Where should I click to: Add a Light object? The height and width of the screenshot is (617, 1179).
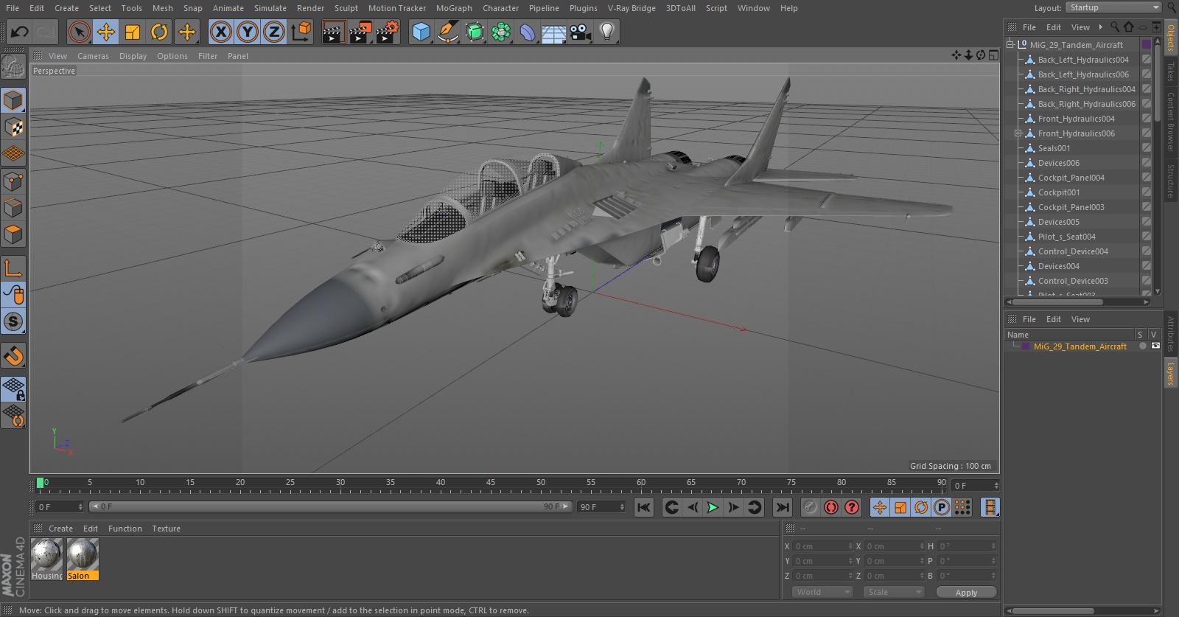(607, 32)
